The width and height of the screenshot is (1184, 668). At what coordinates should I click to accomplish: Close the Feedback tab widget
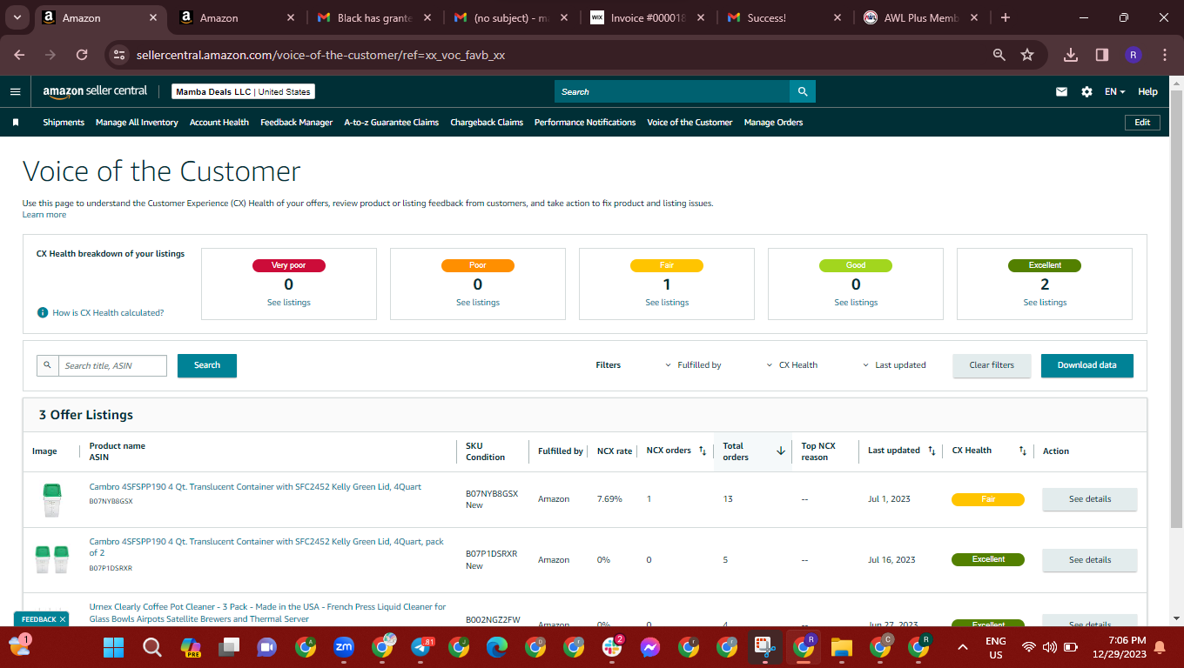point(63,619)
